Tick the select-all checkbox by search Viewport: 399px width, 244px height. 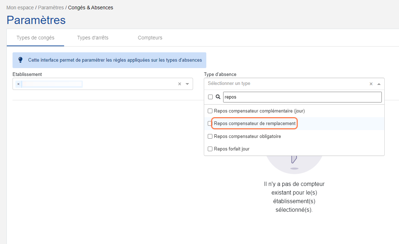(211, 97)
